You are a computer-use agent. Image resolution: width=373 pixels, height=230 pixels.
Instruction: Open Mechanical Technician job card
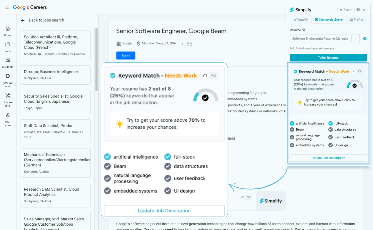click(x=55, y=163)
